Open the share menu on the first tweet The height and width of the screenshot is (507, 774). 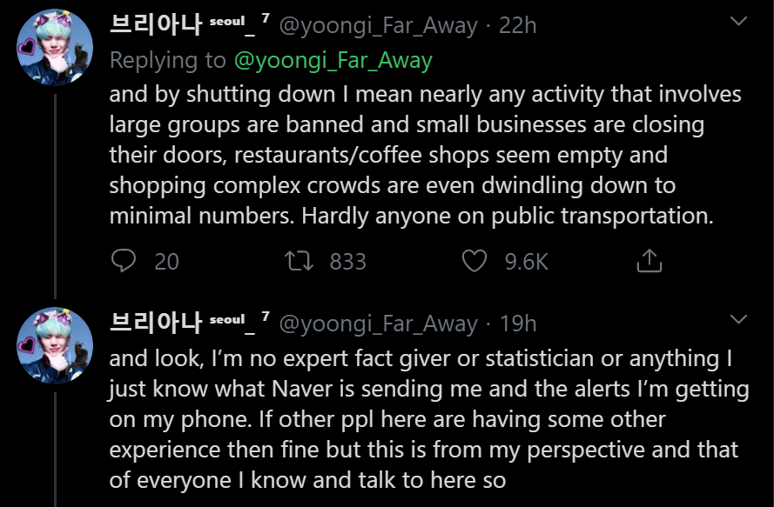pyautogui.click(x=649, y=260)
